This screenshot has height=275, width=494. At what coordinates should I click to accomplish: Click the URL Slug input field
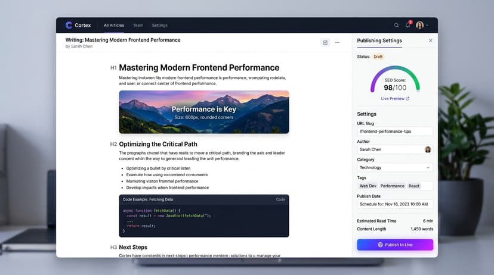click(x=395, y=132)
